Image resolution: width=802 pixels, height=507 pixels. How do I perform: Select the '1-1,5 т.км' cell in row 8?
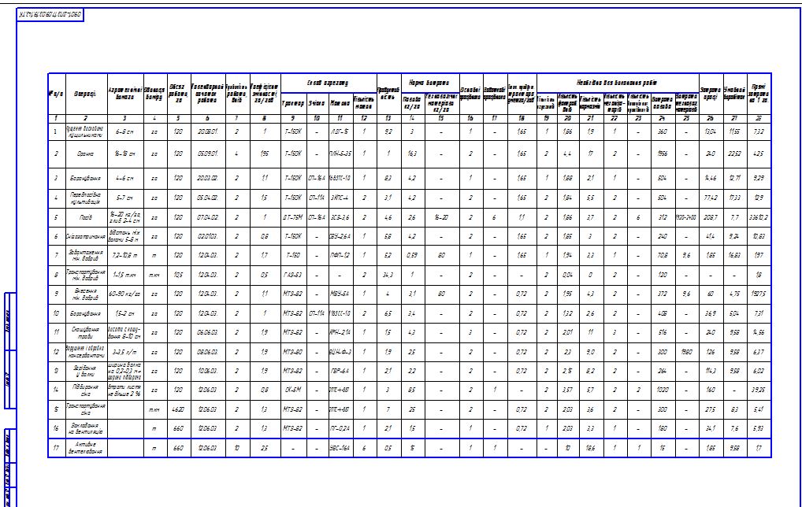(x=124, y=275)
